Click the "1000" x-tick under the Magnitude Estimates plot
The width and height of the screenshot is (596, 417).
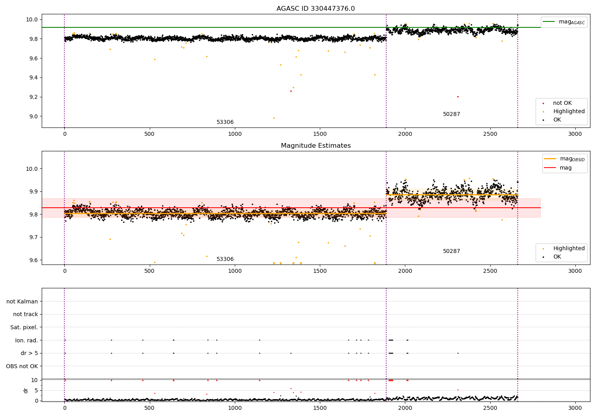[x=235, y=271]
